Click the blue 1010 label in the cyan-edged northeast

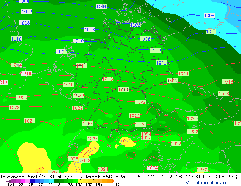(211, 32)
